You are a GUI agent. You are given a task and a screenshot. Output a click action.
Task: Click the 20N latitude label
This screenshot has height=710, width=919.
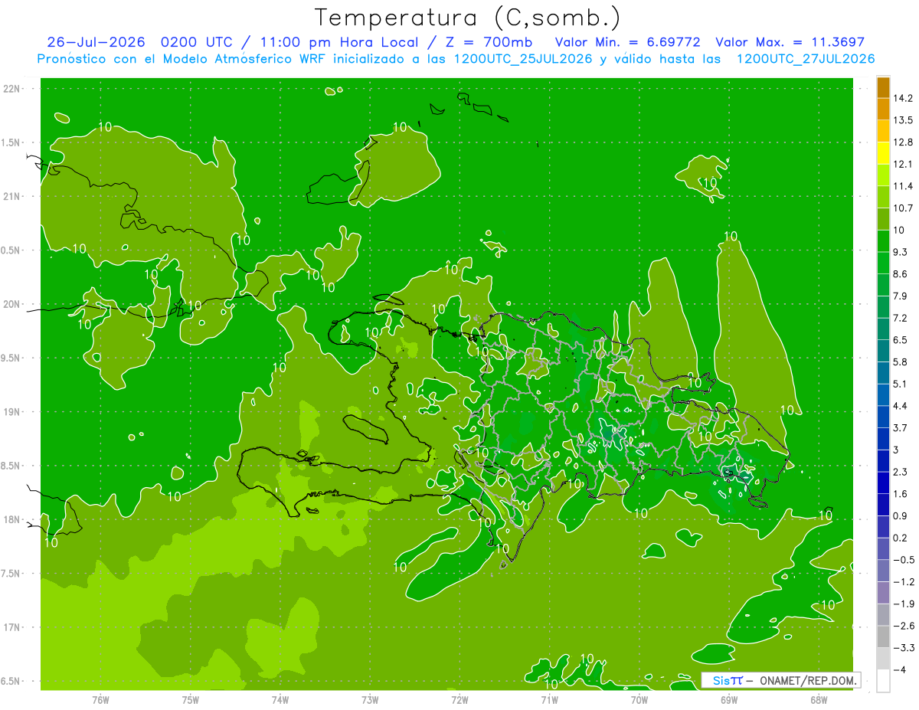(x=11, y=304)
